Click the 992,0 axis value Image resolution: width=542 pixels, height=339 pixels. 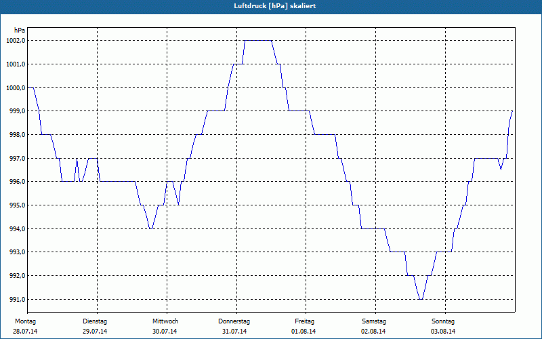coord(18,276)
